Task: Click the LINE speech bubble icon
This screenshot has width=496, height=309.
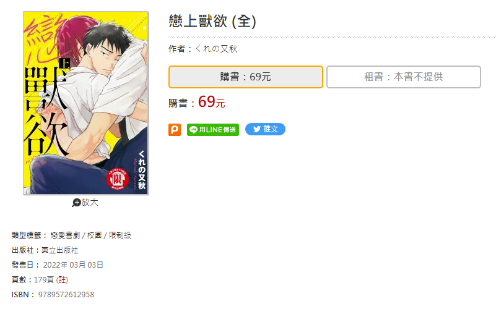Action: [x=193, y=130]
